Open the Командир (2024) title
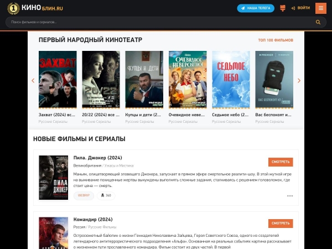 [x=93, y=219]
